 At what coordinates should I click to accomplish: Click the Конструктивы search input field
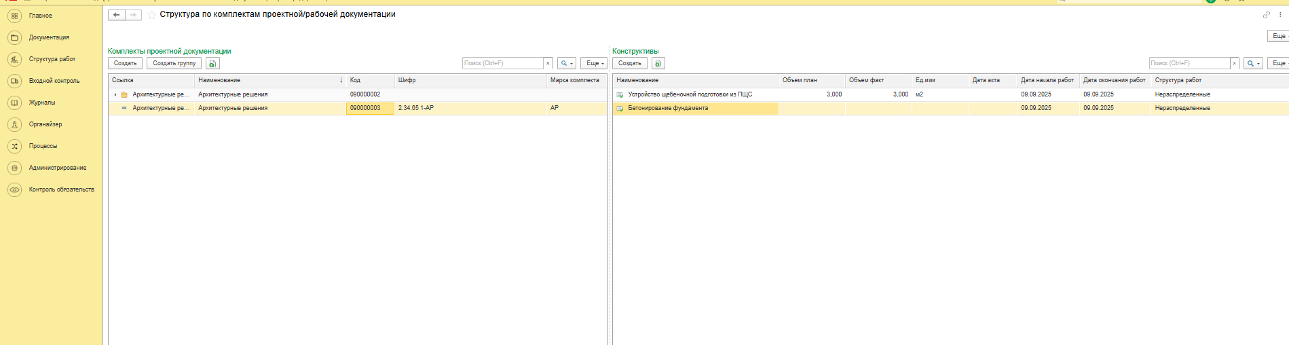pyautogui.click(x=1189, y=63)
